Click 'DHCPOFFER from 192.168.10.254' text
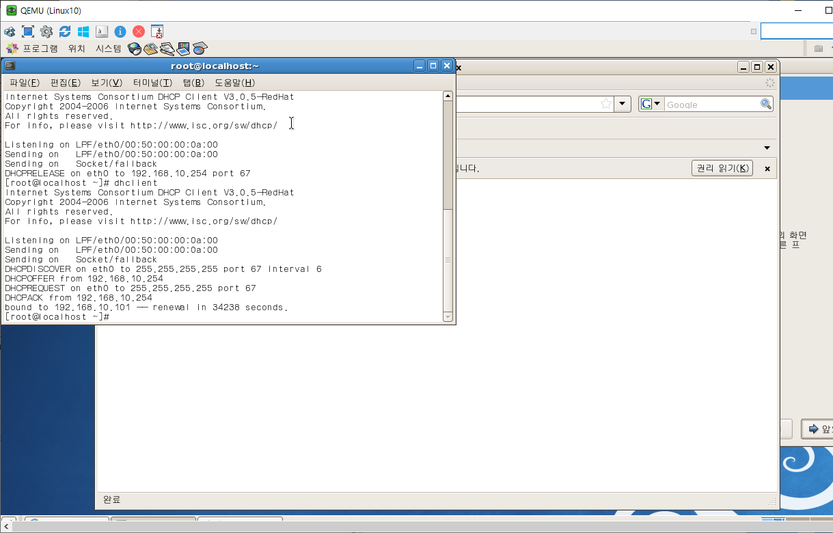Screen dimensions: 833x533 (x=84, y=279)
